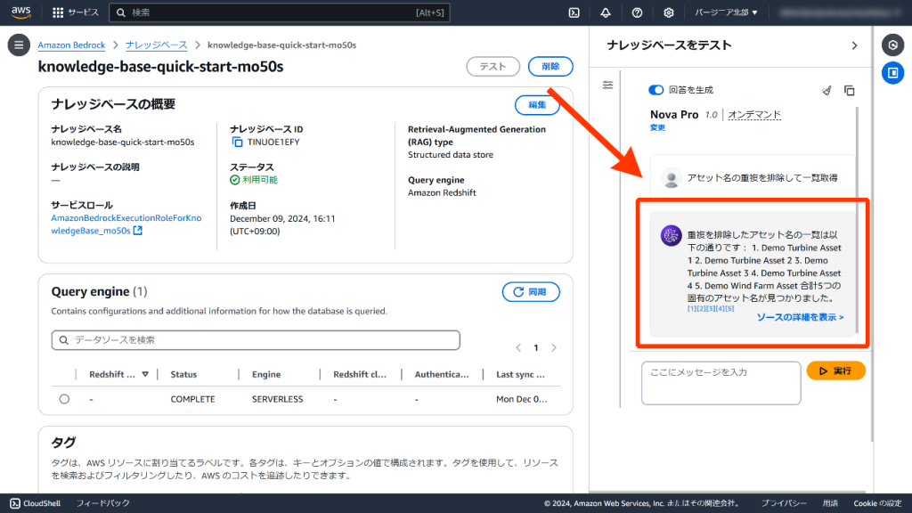Select the COMPLETE data source radio button

[64, 399]
